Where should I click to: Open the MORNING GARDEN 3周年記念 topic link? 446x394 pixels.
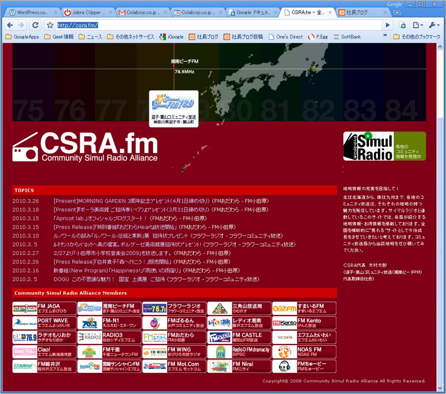161,201
